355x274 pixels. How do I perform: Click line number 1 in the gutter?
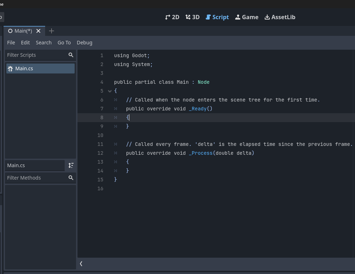(102, 55)
